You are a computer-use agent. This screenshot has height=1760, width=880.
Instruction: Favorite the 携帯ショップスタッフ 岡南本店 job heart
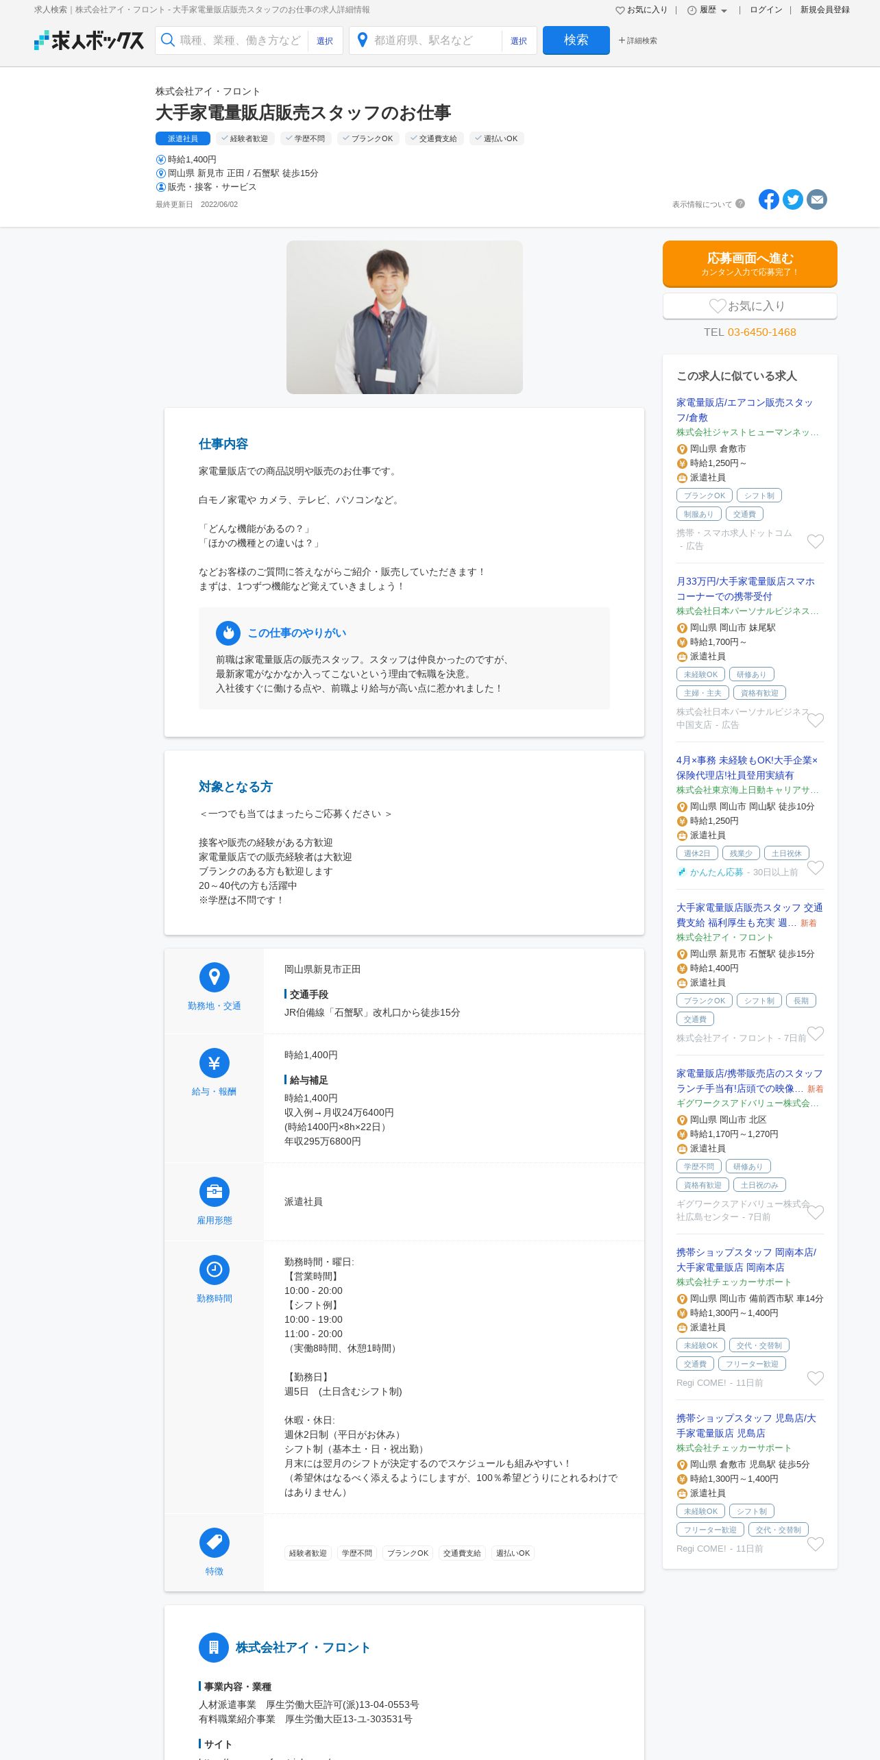(x=816, y=1378)
